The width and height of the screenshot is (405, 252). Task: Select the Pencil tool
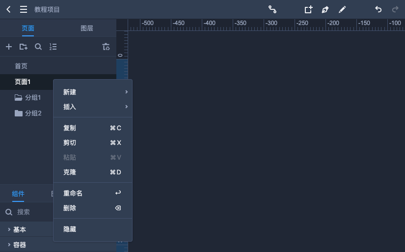(x=342, y=9)
